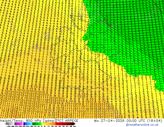Click the cyan swatch above -18 in the legend
The height and width of the screenshot is (127, 164).
pos(31,124)
